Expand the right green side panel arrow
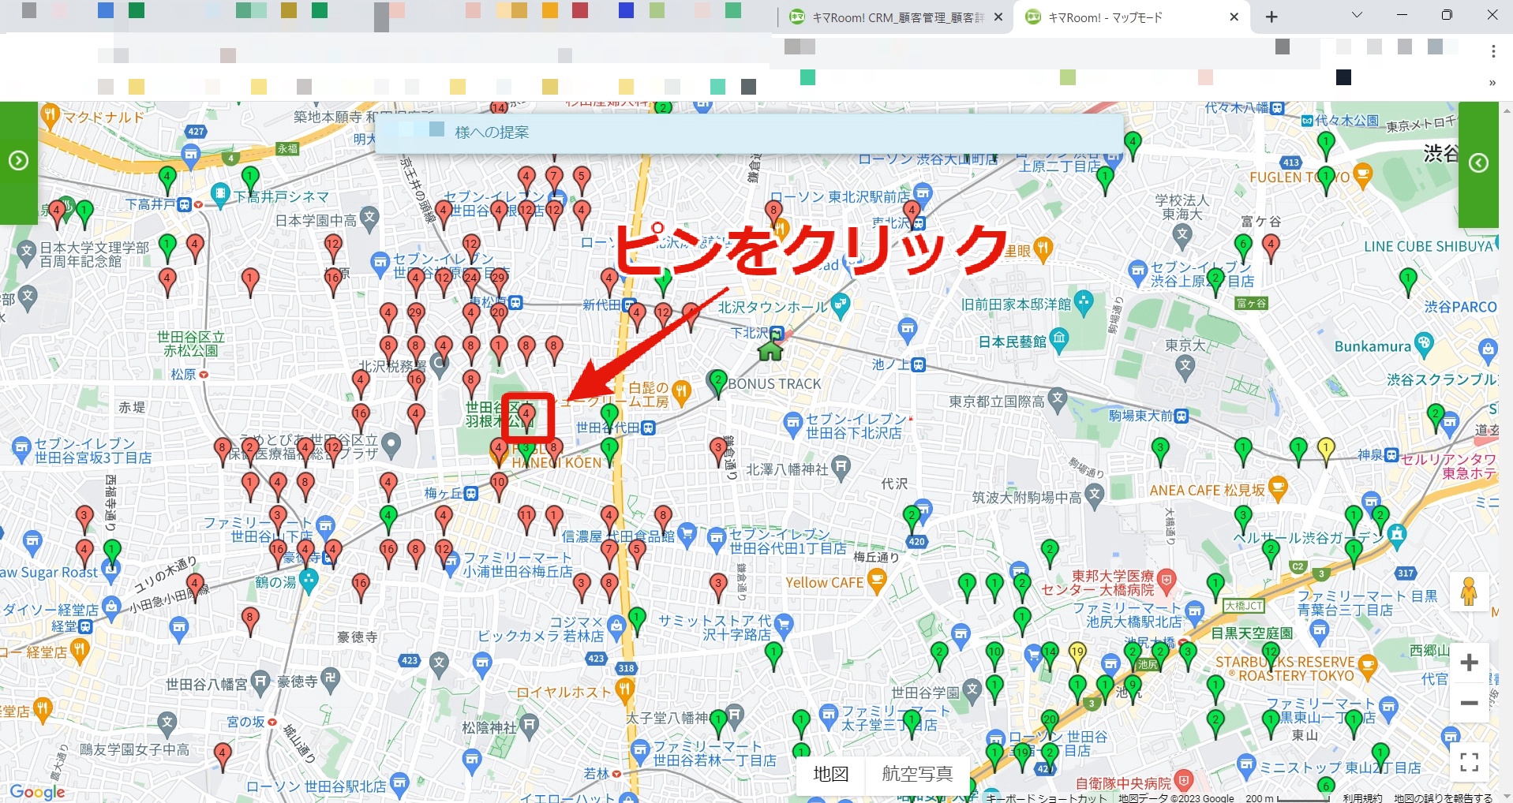Image resolution: width=1513 pixels, height=803 pixels. pyautogui.click(x=1478, y=163)
